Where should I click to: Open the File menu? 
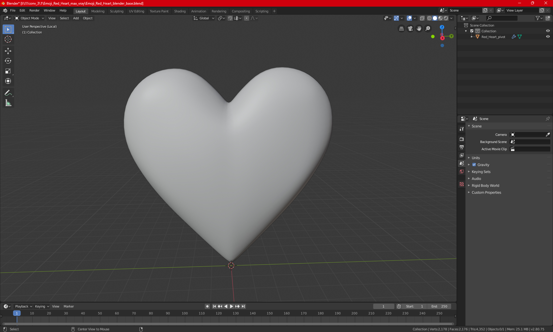coord(13,10)
